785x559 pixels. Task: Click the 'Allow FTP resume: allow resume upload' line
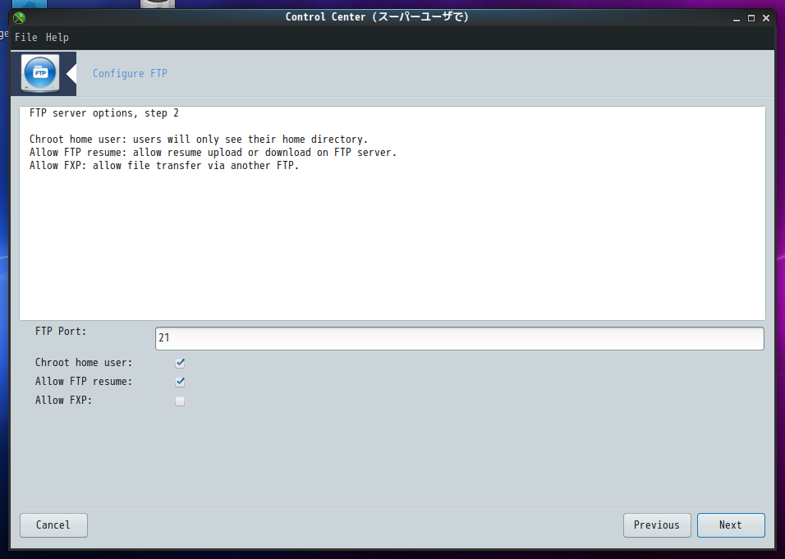(213, 152)
